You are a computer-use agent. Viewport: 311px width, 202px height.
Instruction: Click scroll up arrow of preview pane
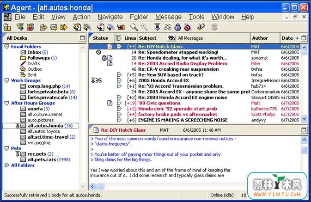(x=304, y=140)
